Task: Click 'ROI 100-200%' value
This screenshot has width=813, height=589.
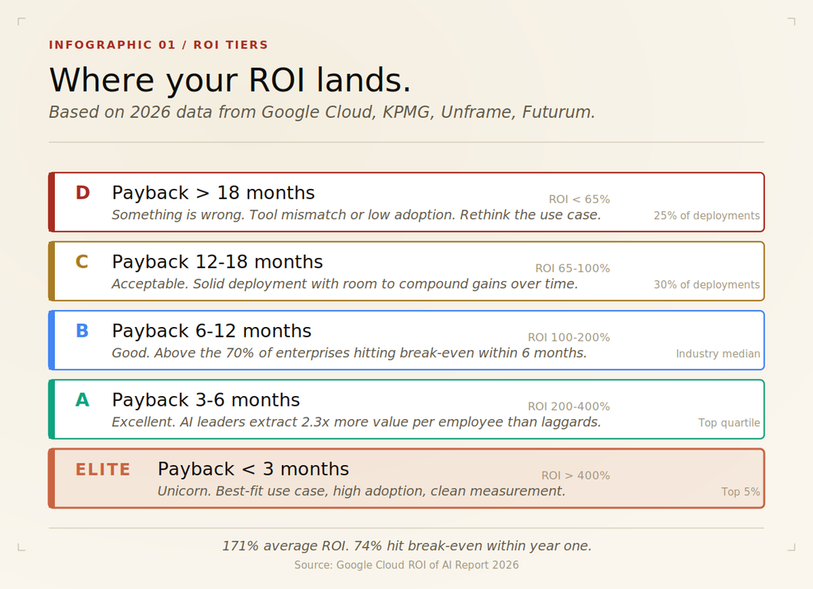Action: pyautogui.click(x=568, y=337)
